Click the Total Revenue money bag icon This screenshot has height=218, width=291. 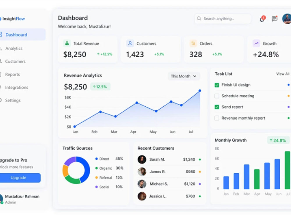pos(67,43)
